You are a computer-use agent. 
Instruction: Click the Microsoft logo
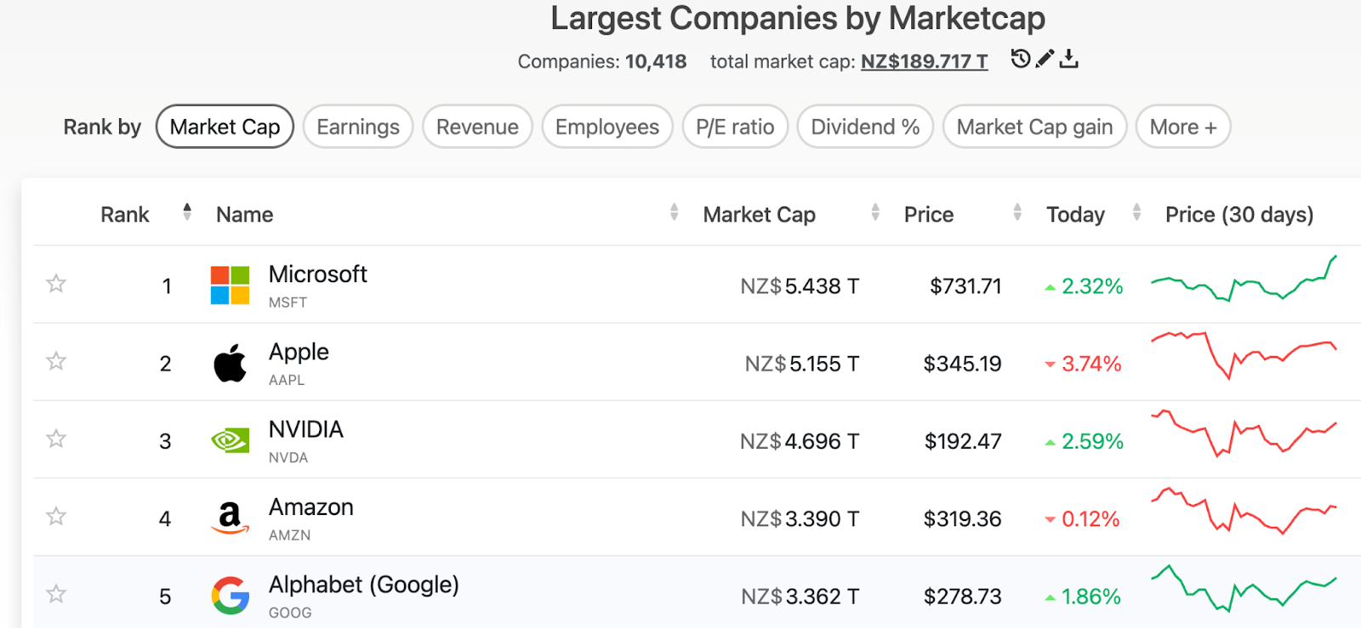point(230,285)
